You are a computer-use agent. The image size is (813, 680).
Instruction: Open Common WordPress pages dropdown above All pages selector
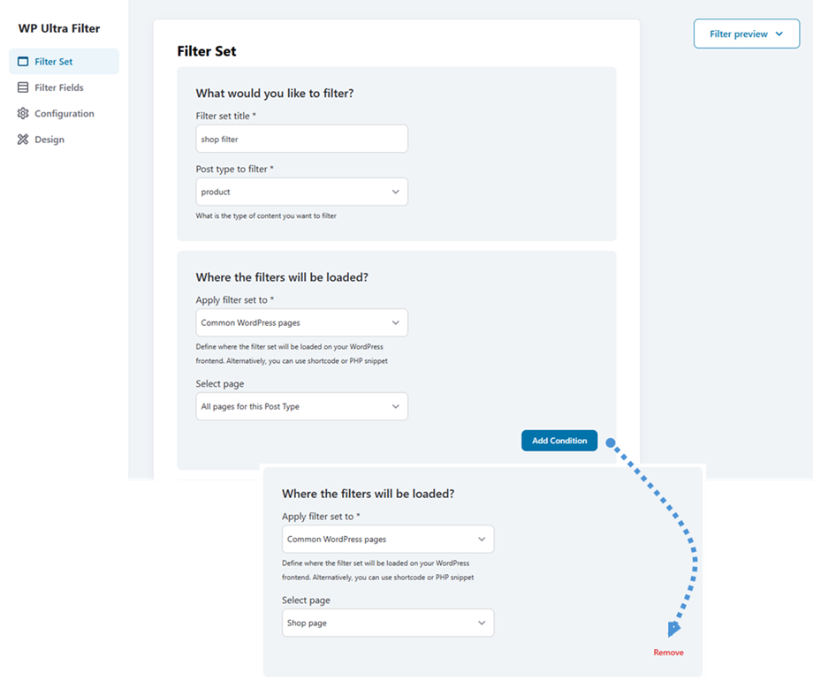pyautogui.click(x=301, y=322)
